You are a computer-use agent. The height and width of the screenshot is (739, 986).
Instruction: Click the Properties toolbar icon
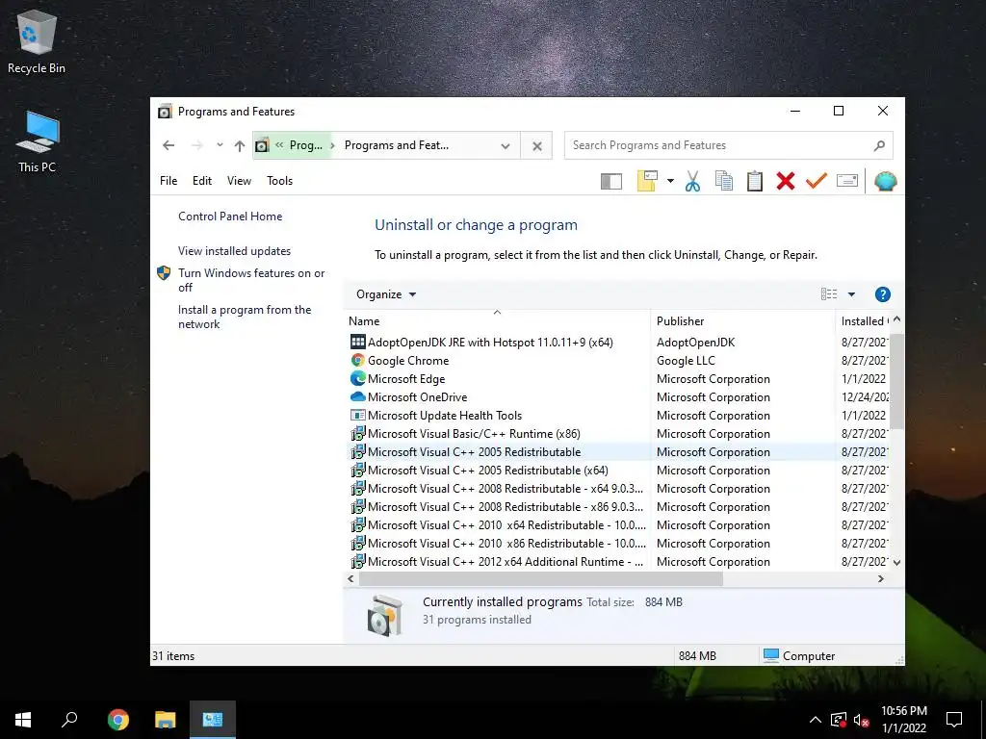click(847, 181)
